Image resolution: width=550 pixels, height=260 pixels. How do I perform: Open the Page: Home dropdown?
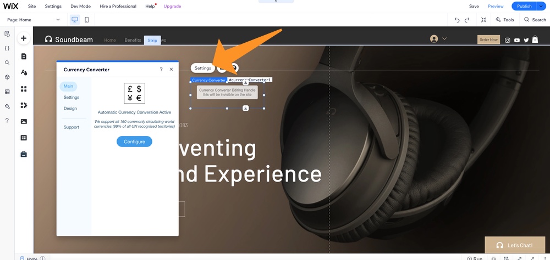(x=34, y=20)
